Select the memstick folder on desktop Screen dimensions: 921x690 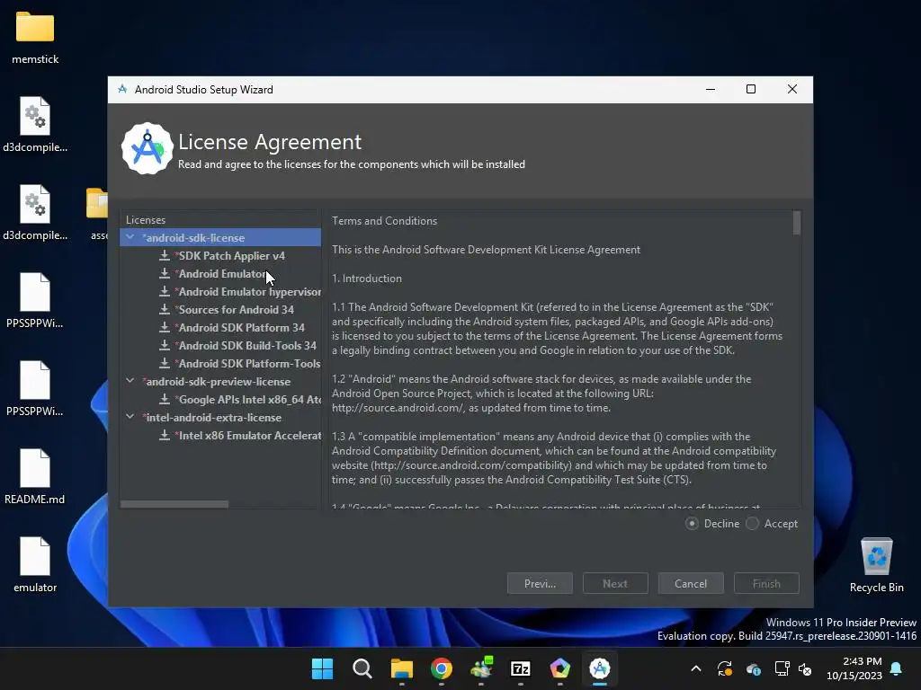point(35,38)
